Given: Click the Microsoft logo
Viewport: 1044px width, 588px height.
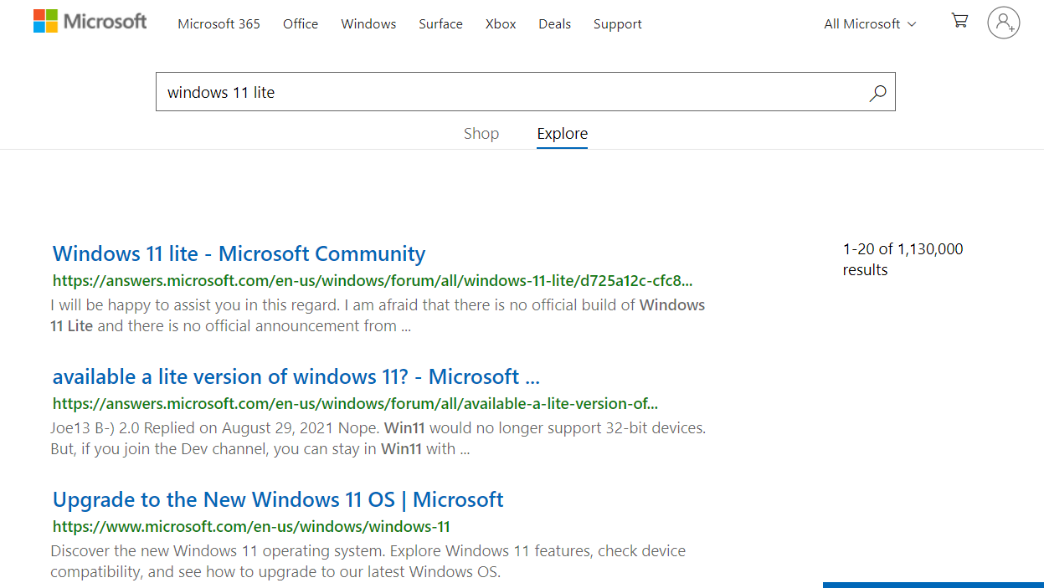Looking at the screenshot, I should (x=90, y=22).
